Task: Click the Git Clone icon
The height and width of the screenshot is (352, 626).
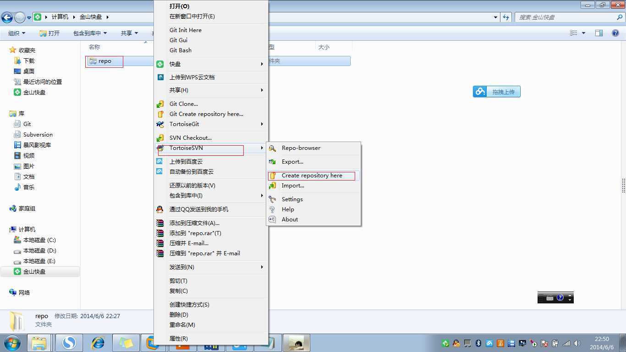Action: (x=160, y=104)
